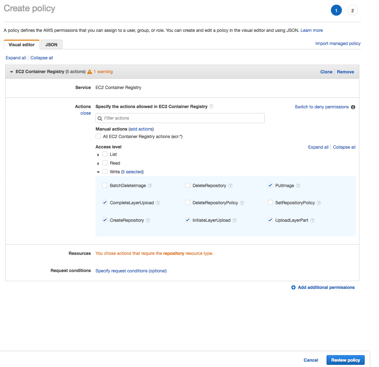Focus the Filter actions input field
Screen dimensions: 379x367
point(180,118)
